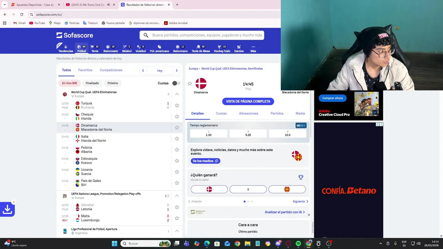Image resolution: width=443 pixels, height=249 pixels.
Task: Go to the next day
Action: point(177,71)
